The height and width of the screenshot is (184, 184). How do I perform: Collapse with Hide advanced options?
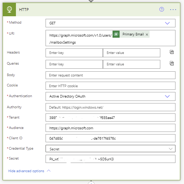(29, 171)
